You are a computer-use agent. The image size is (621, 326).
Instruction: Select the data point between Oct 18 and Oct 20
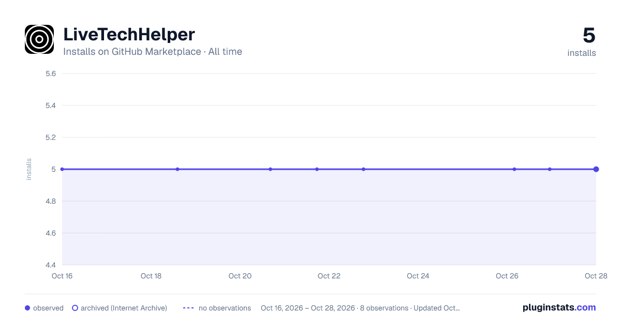178,169
